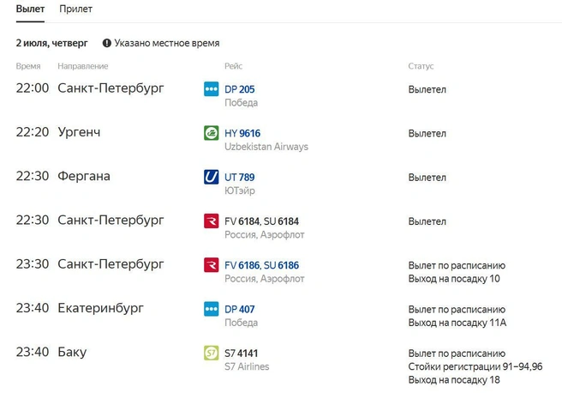562x393 pixels.
Task: Open flight DP 205 link
Action: pyautogui.click(x=239, y=89)
